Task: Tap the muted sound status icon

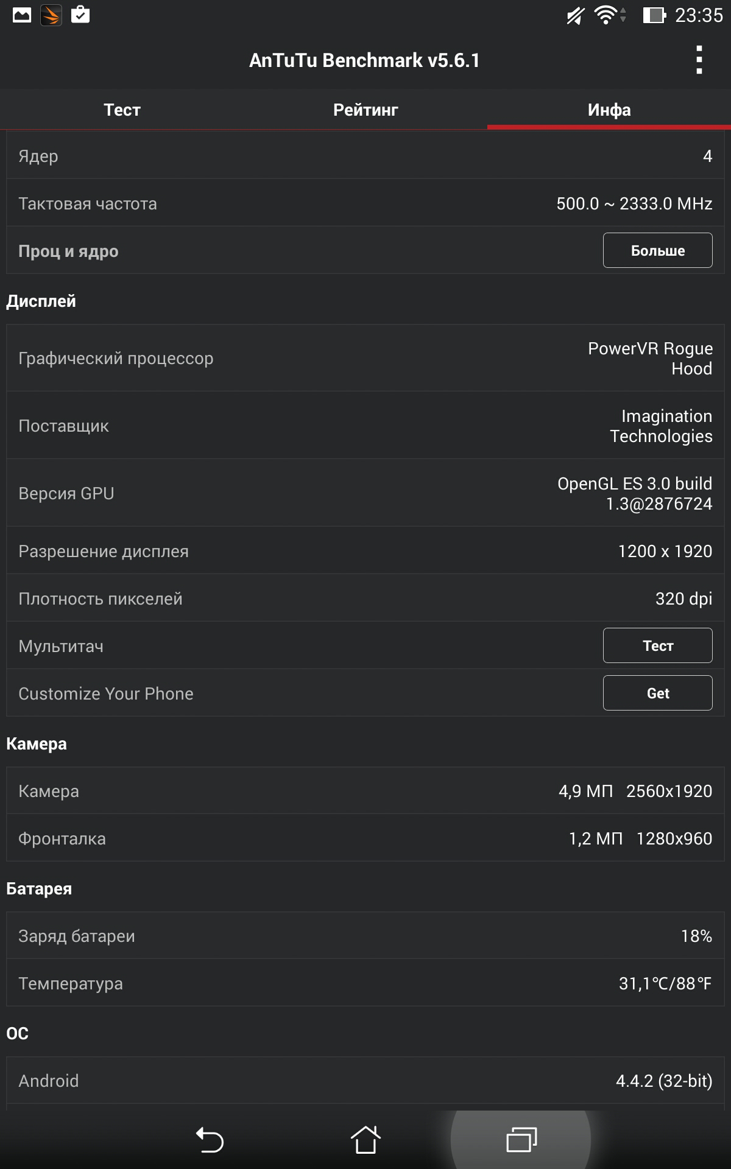Action: click(575, 15)
